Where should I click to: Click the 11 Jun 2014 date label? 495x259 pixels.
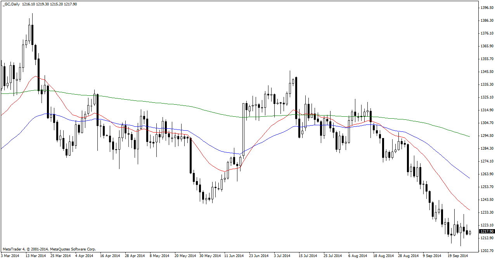(234, 256)
